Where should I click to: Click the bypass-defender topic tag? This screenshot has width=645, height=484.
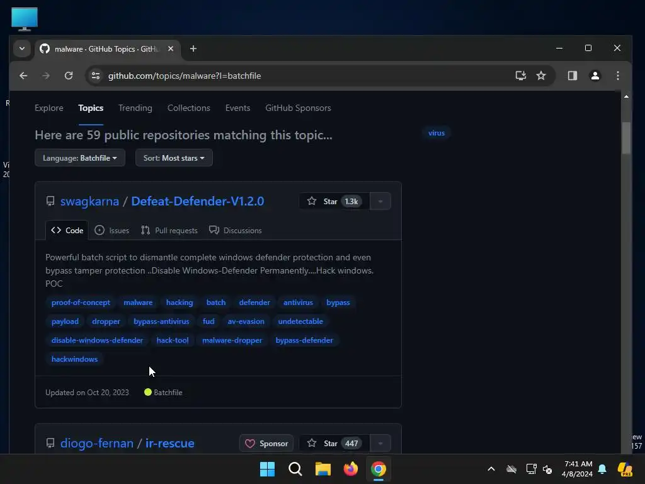click(x=304, y=340)
